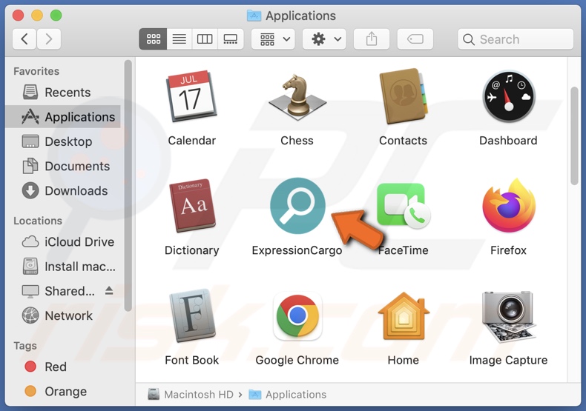
Task: Click the Image Capture name label
Action: (x=508, y=360)
